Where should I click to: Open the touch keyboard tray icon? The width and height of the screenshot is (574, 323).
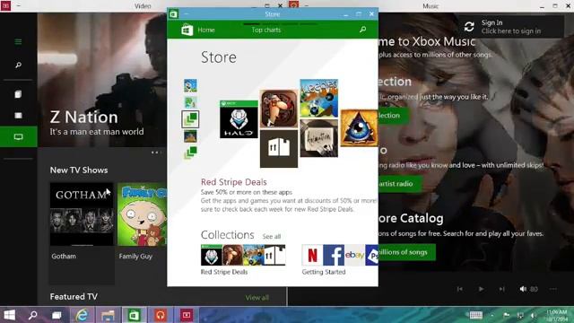[475, 315]
